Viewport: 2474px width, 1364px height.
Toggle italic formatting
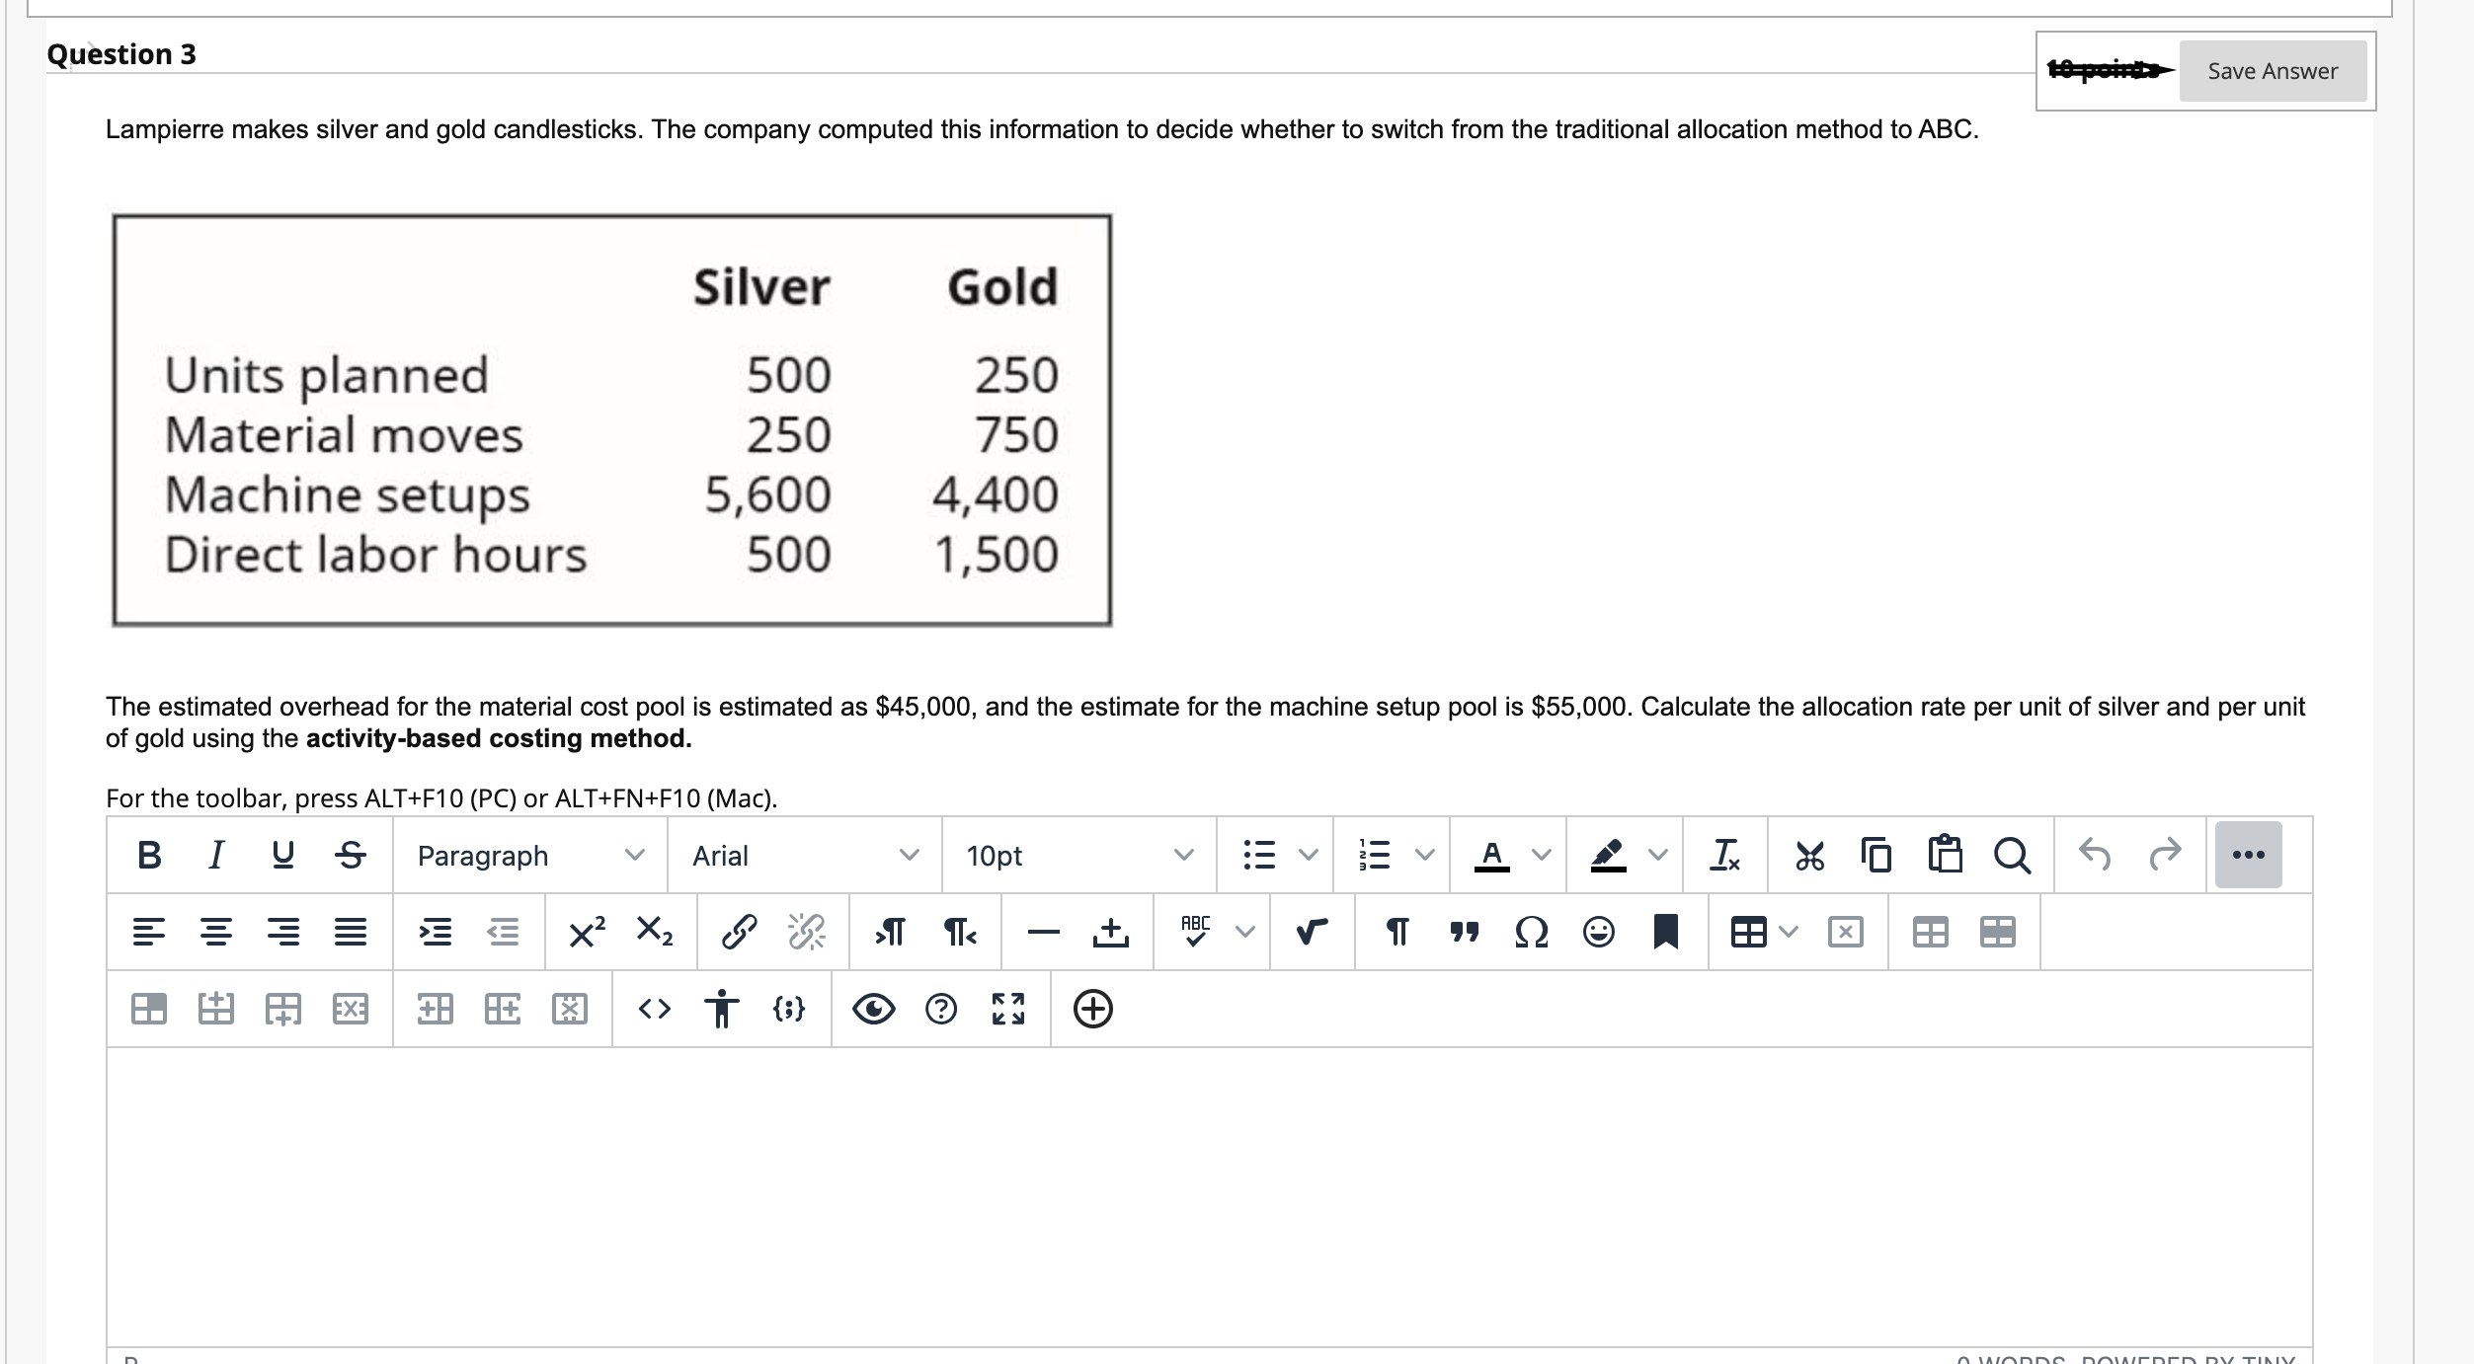(x=216, y=855)
